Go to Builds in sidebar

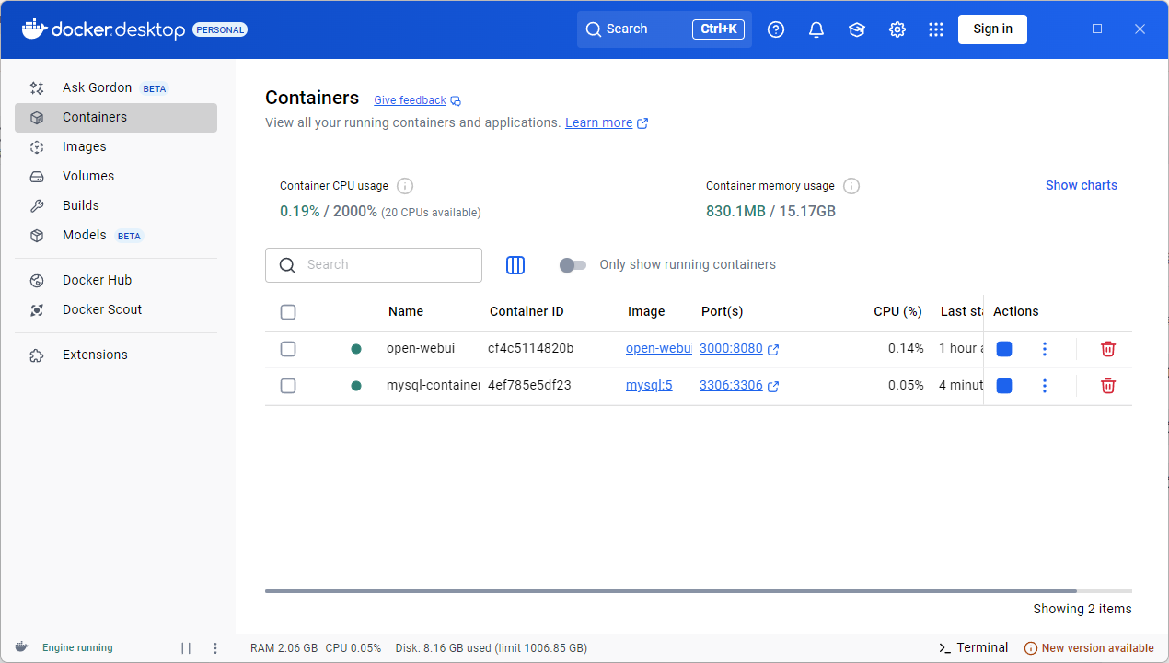point(116,206)
